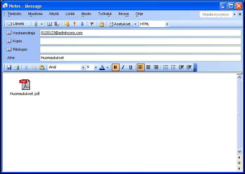The image size is (245, 174).
Task: Open the attach file dropdown arrow
Action: 42,24
